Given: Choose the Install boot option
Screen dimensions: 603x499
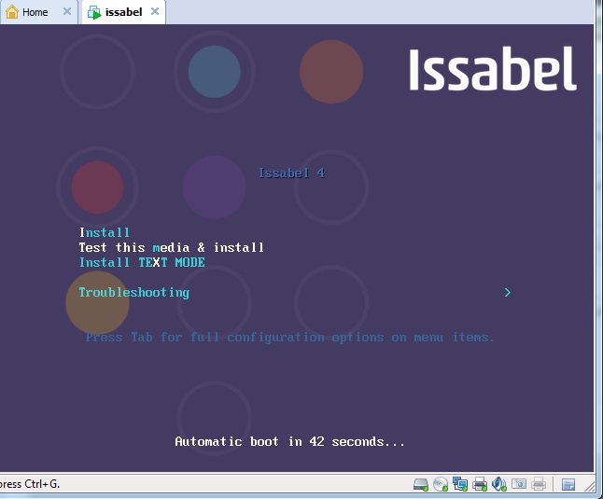Looking at the screenshot, I should click(105, 232).
